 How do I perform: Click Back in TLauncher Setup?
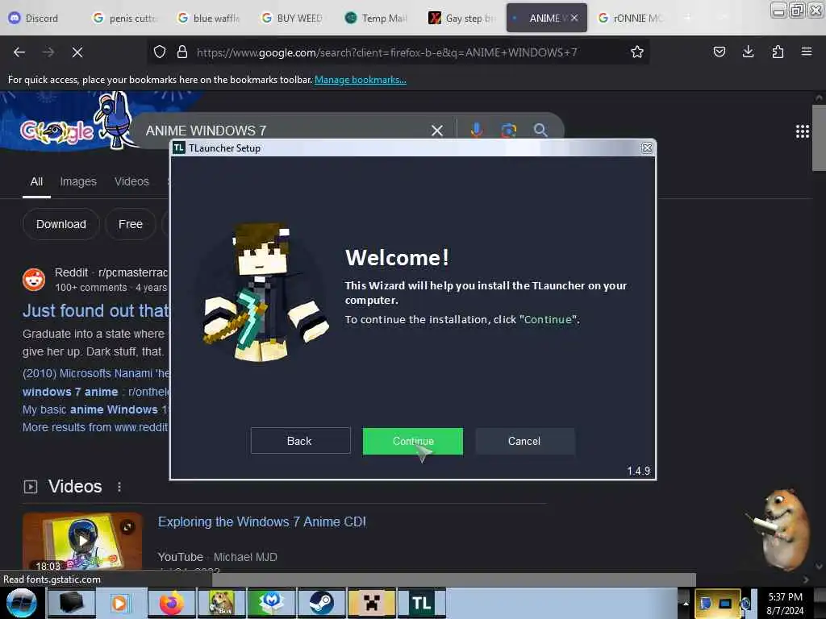[x=300, y=441]
